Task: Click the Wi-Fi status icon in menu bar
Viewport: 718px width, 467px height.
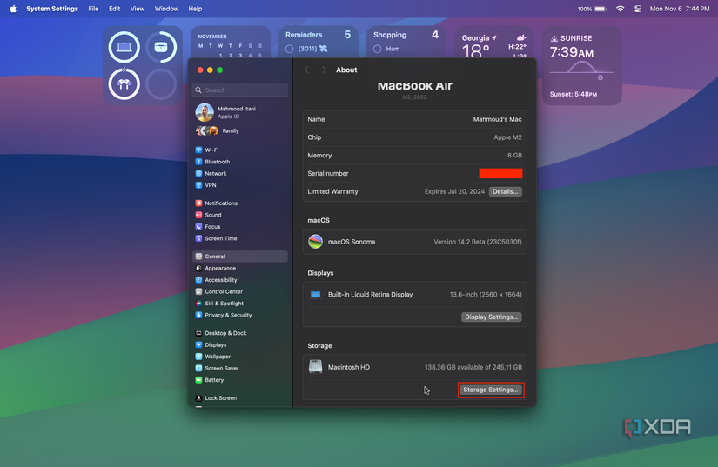Action: coord(620,9)
